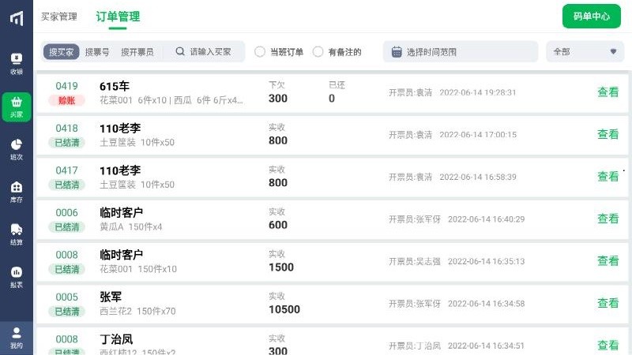Image resolution: width=632 pixels, height=355 pixels.
Task: Open the 我的 profile sidebar icon
Action: [x=16, y=338]
